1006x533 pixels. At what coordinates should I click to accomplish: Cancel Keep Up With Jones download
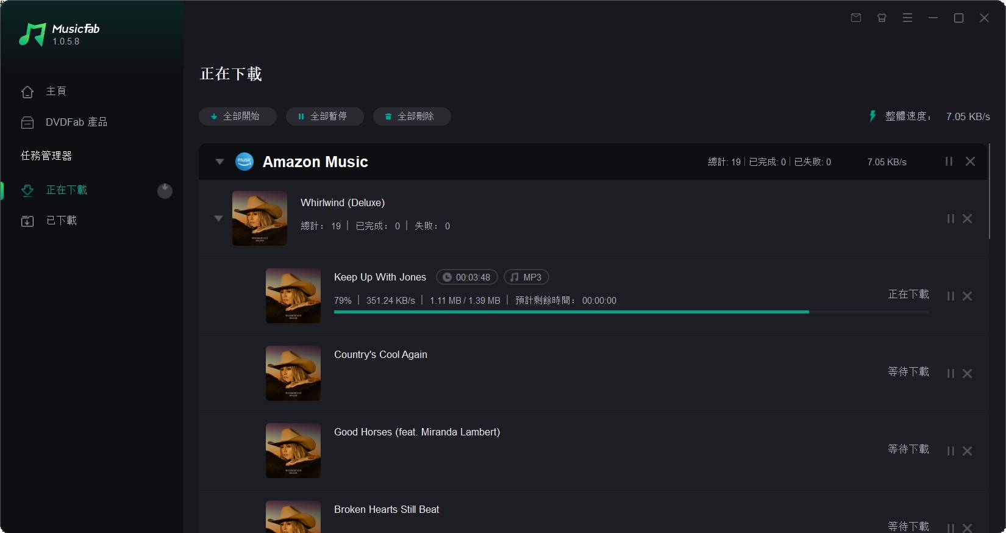coord(967,296)
